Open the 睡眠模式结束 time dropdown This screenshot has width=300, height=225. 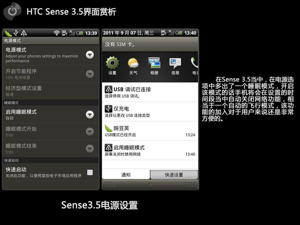(90, 148)
